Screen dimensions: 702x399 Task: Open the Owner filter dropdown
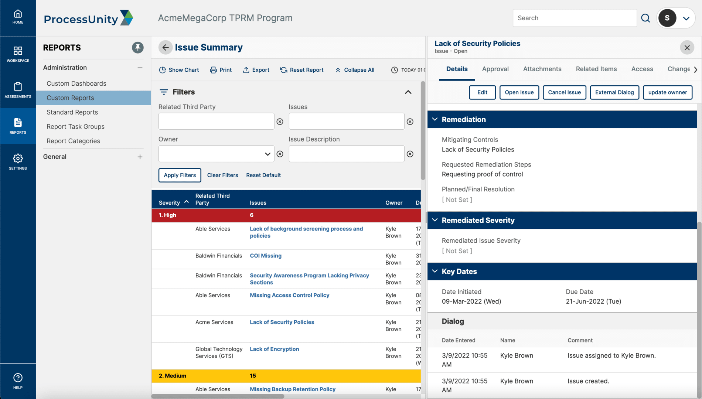point(267,154)
